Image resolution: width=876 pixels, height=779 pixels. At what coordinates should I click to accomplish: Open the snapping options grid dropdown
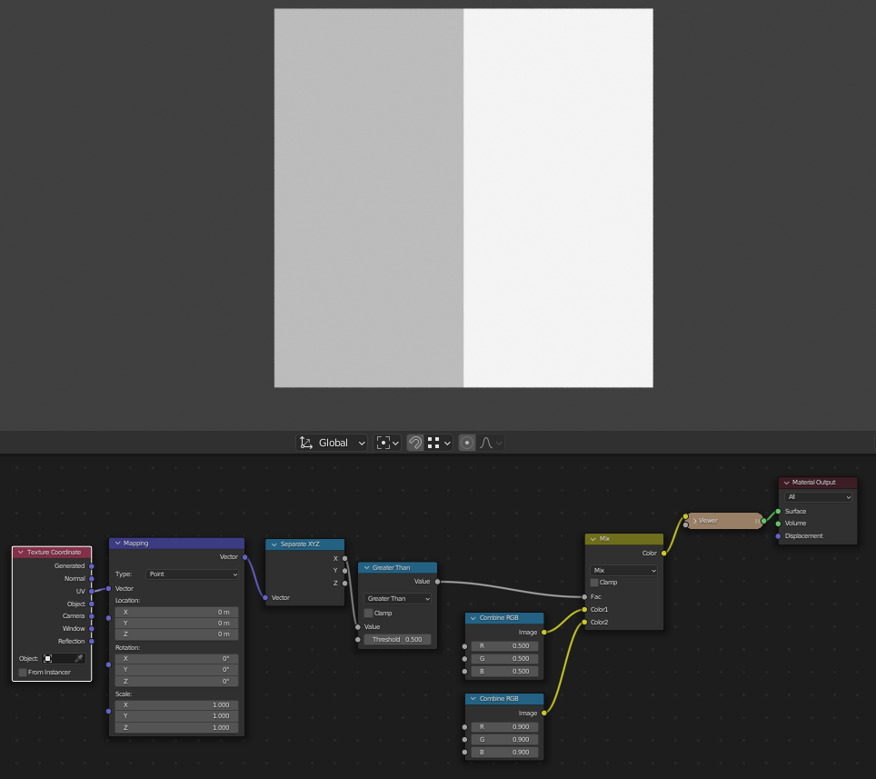click(439, 443)
